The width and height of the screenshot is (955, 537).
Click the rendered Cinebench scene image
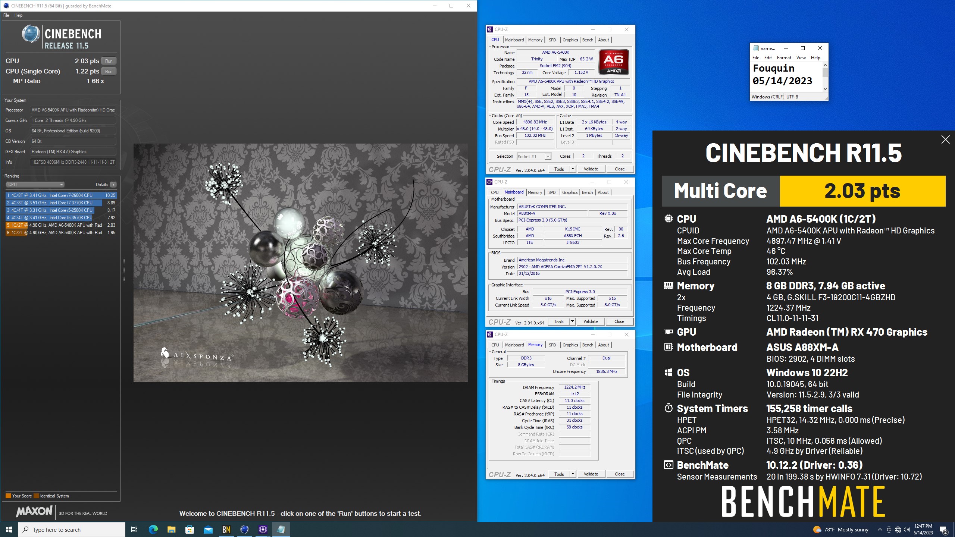point(301,263)
